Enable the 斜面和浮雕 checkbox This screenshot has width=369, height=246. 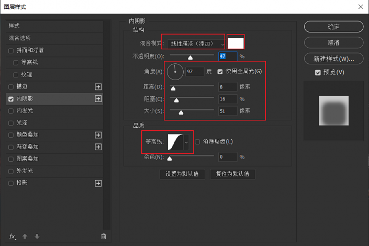[x=11, y=51]
